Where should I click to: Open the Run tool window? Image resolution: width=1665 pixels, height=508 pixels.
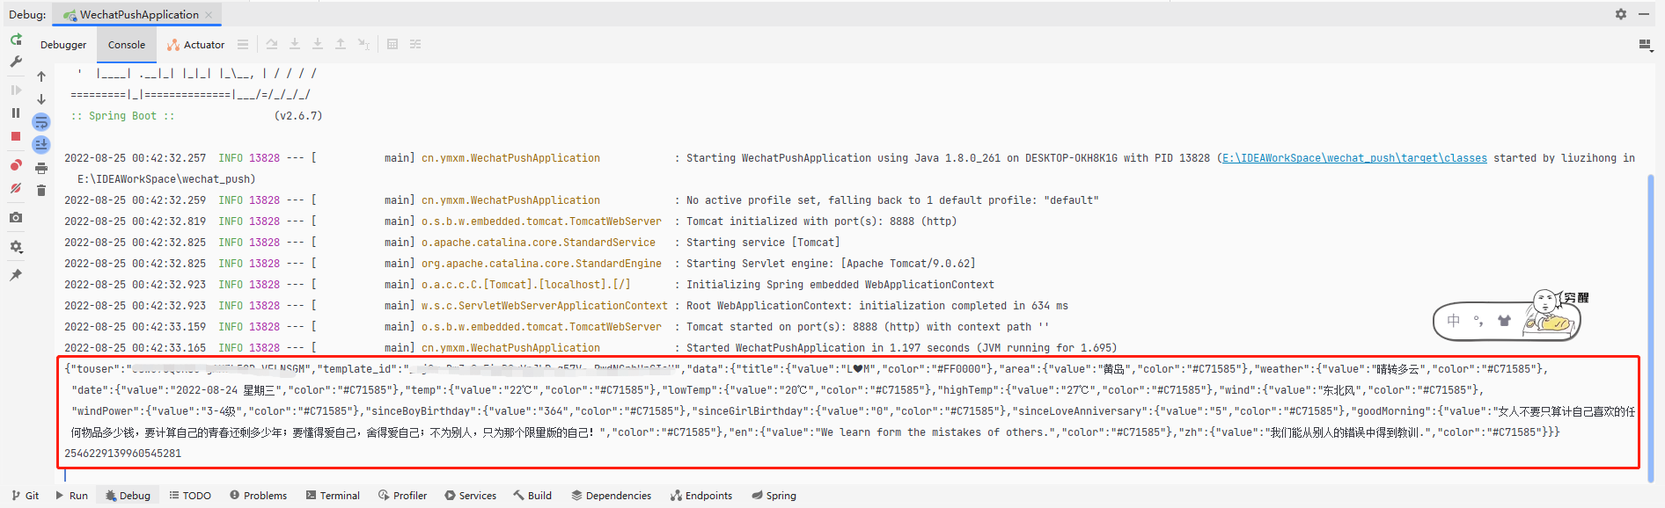click(x=71, y=496)
